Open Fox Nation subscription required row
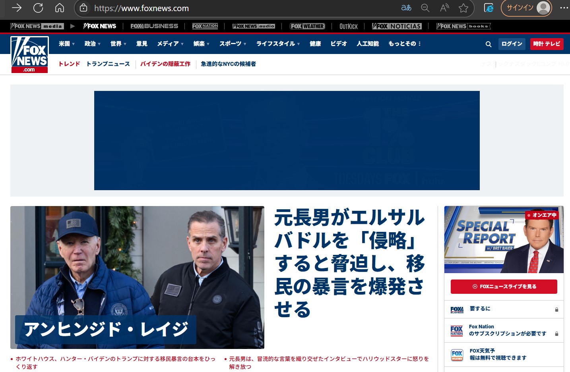 (504, 330)
